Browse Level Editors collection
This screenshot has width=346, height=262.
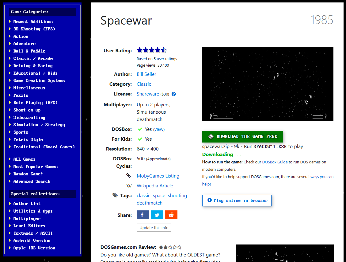[29, 226]
